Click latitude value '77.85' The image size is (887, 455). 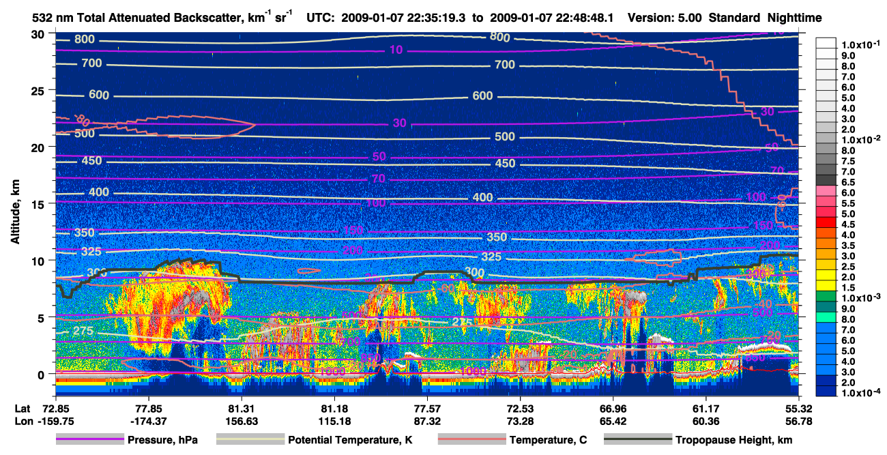click(x=148, y=409)
